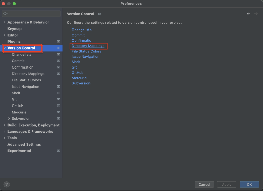Open the Issue Navigation link

85,57
